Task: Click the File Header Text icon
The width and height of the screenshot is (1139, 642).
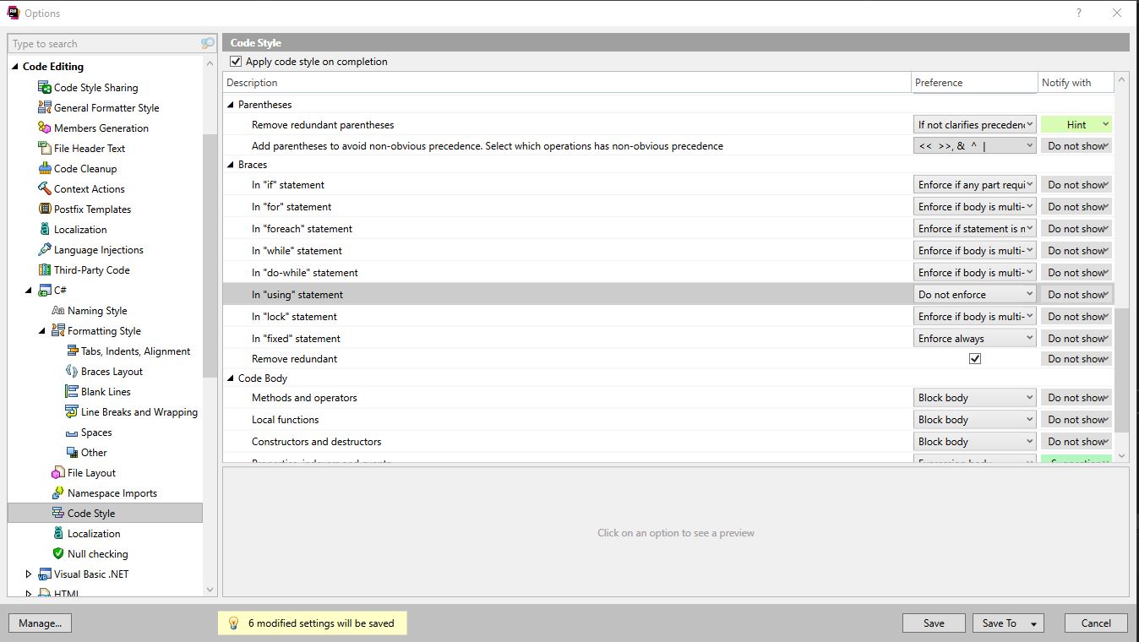Action: coord(45,148)
